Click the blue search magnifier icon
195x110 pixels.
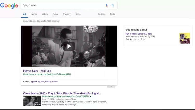(113, 5)
